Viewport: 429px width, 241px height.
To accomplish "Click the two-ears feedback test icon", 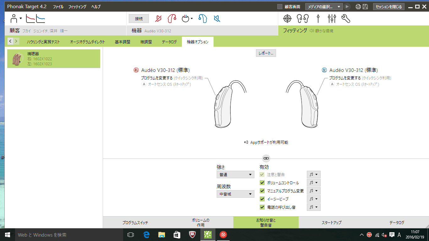I will (x=303, y=19).
